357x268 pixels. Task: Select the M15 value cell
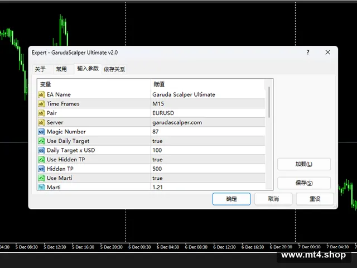[208, 104]
